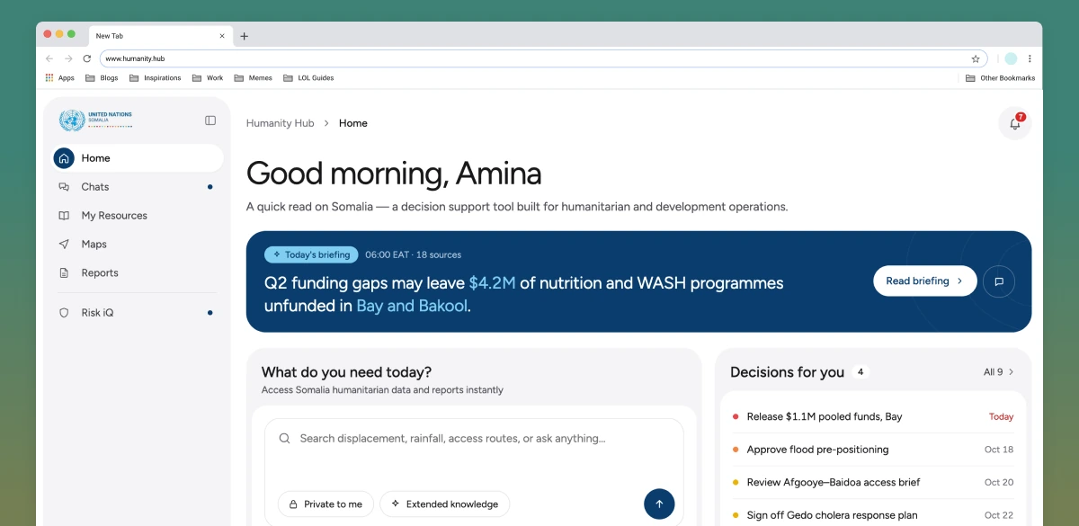1079x526 pixels.
Task: Open notifications via the bell icon
Action: tap(1015, 123)
